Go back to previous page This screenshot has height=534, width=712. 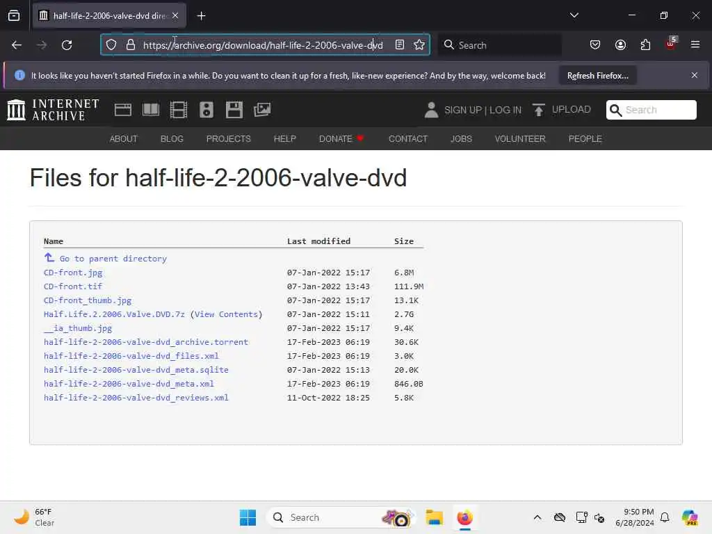click(17, 45)
